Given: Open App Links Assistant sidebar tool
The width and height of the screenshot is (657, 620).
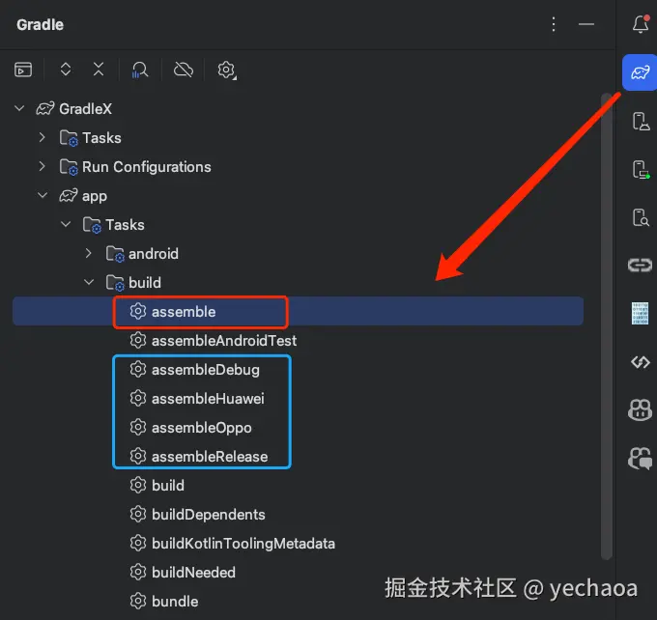Looking at the screenshot, I should [640, 266].
